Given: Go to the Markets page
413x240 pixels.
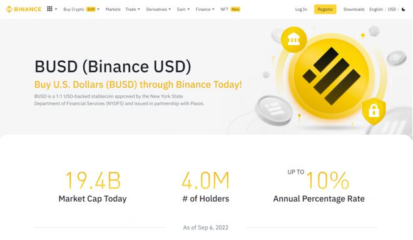Looking at the screenshot, I should click(113, 9).
